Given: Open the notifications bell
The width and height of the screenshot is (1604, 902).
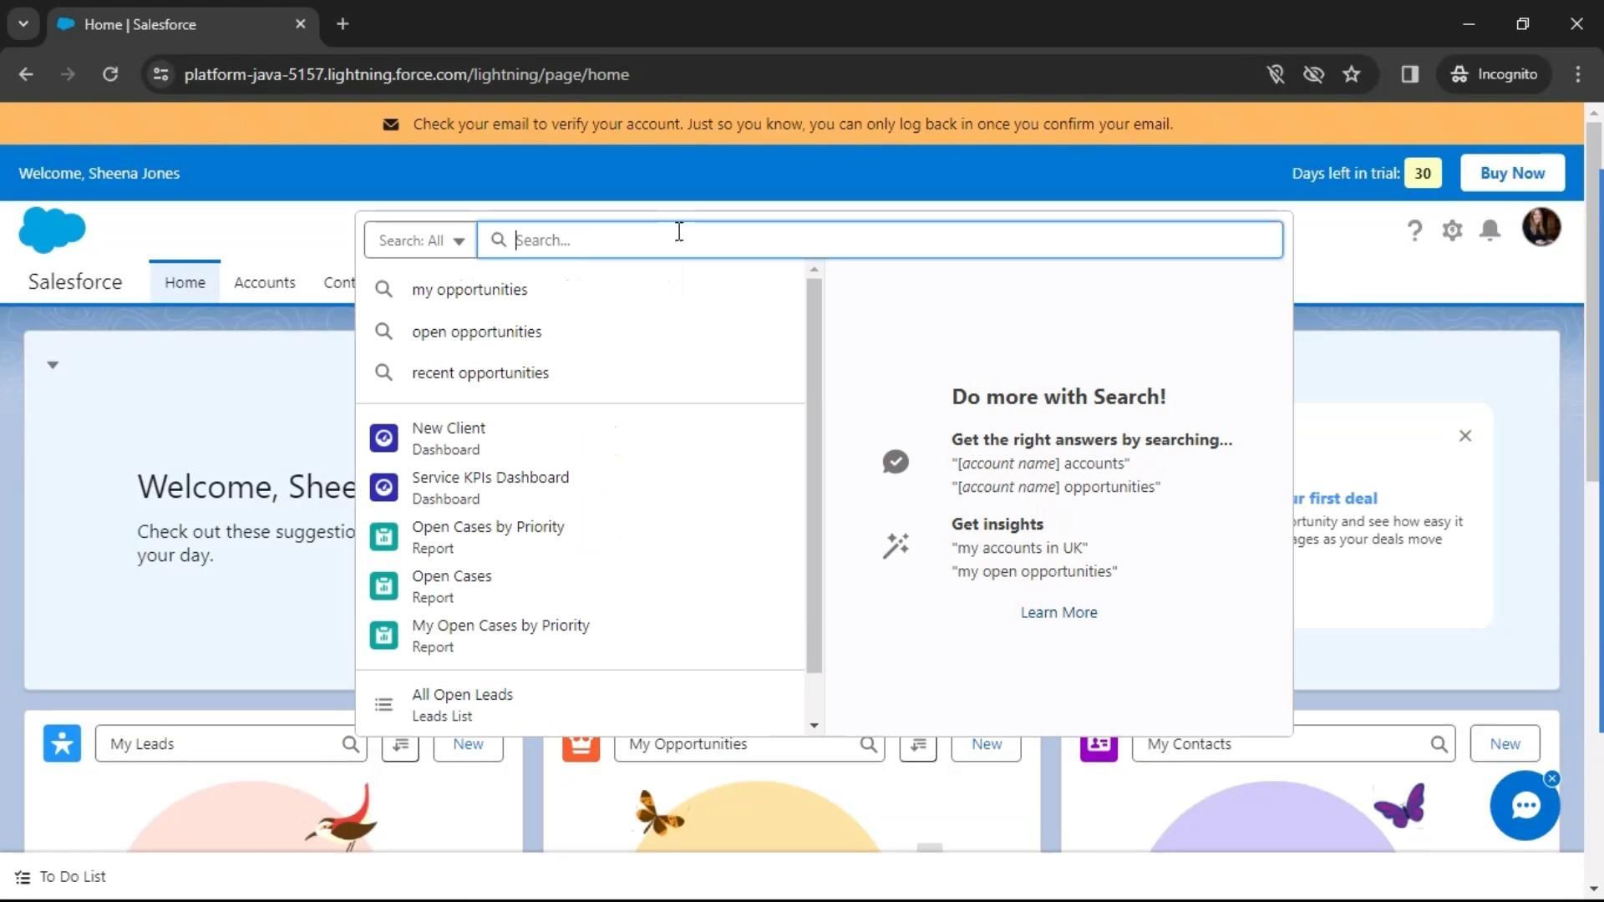Looking at the screenshot, I should click(1490, 231).
